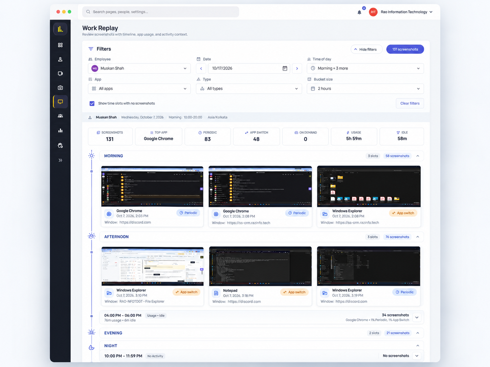Image resolution: width=490 pixels, height=367 pixels.
Task: Open the 2:08 PM Windows Explorer screenshot thumbnail
Action: 369,186
